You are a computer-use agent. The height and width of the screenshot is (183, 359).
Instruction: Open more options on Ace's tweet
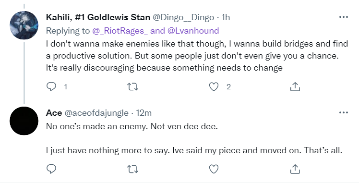tap(344, 112)
